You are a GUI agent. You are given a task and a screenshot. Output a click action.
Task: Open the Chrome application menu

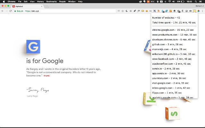point(12,2)
